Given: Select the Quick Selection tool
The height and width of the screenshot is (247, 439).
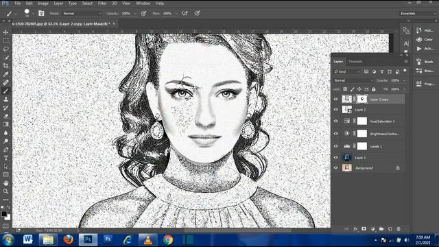Looking at the screenshot, I should coord(5,58).
